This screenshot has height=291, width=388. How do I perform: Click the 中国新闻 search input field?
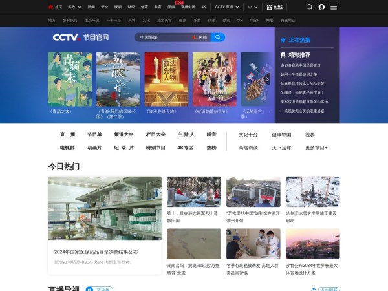coord(162,38)
